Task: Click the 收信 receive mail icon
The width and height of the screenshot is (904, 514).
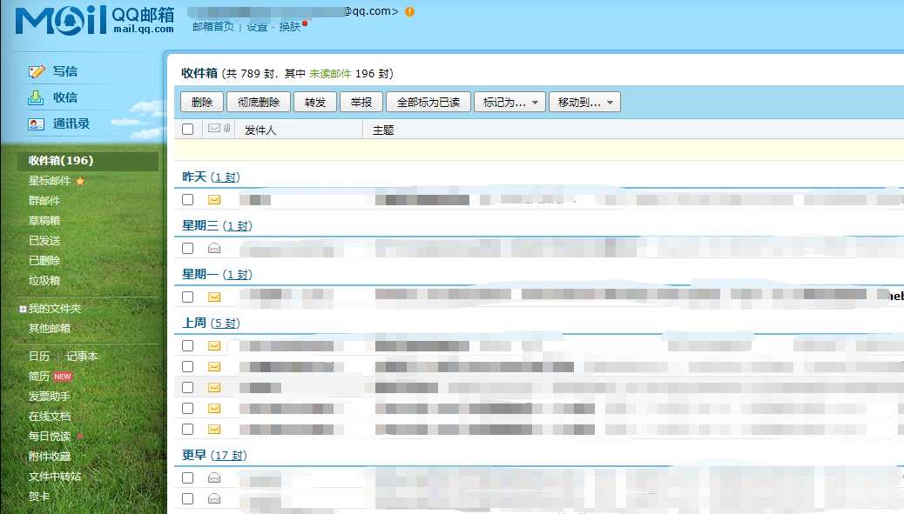Action: (x=37, y=97)
